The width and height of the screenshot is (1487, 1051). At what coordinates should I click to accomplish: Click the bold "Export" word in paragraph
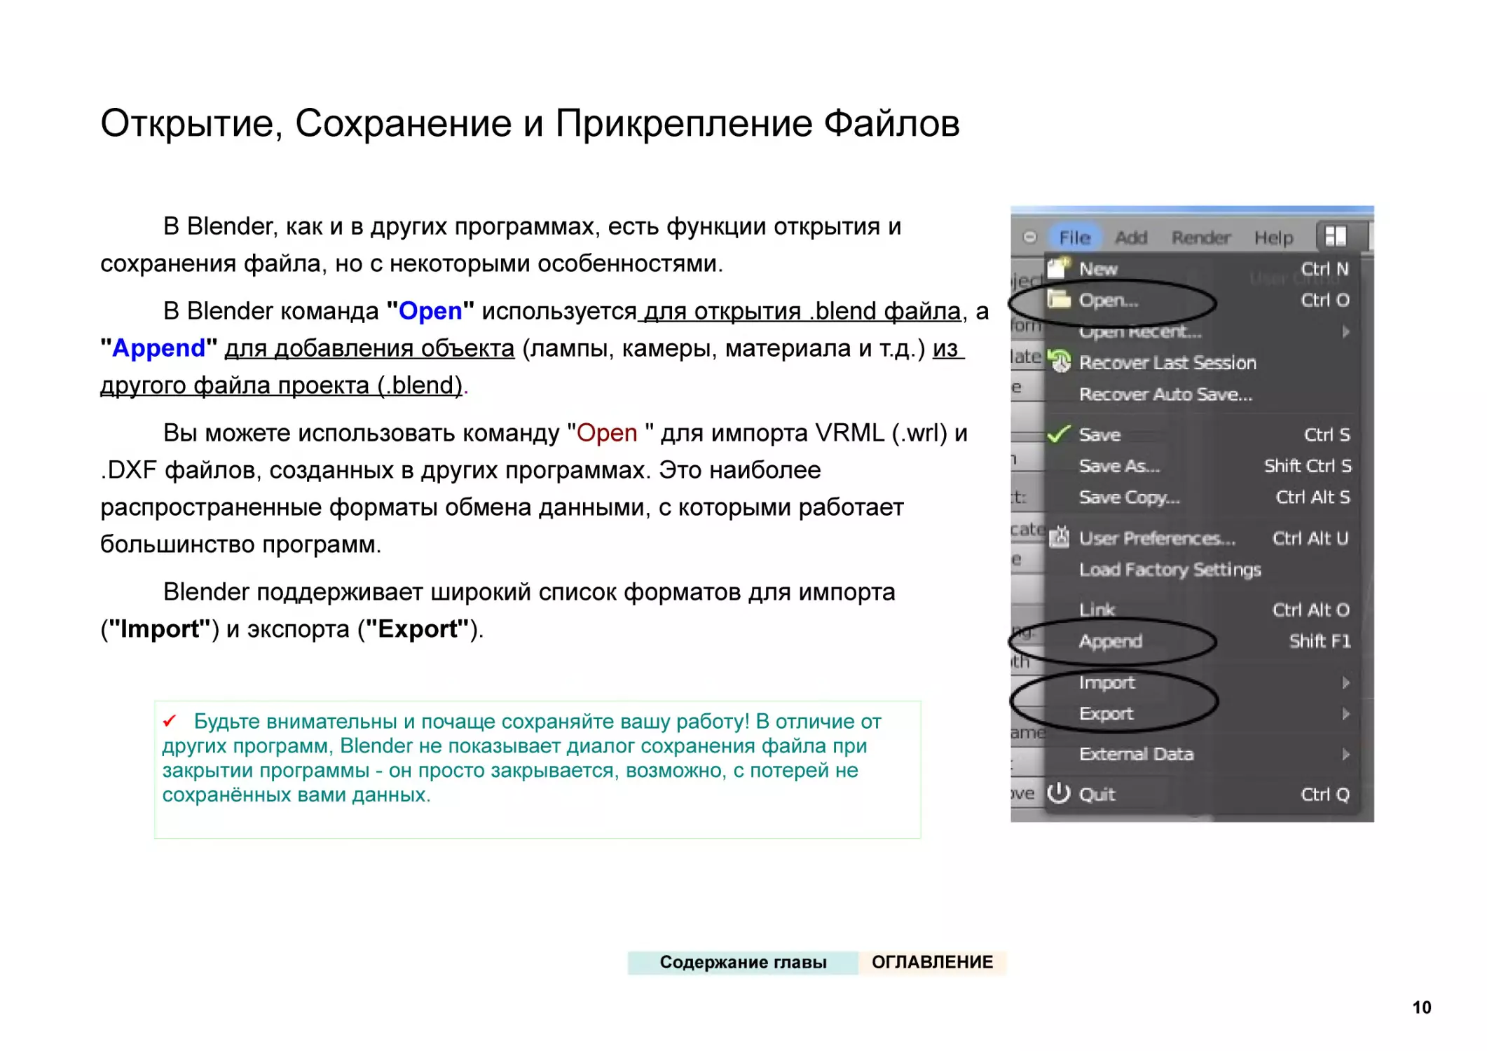418,629
